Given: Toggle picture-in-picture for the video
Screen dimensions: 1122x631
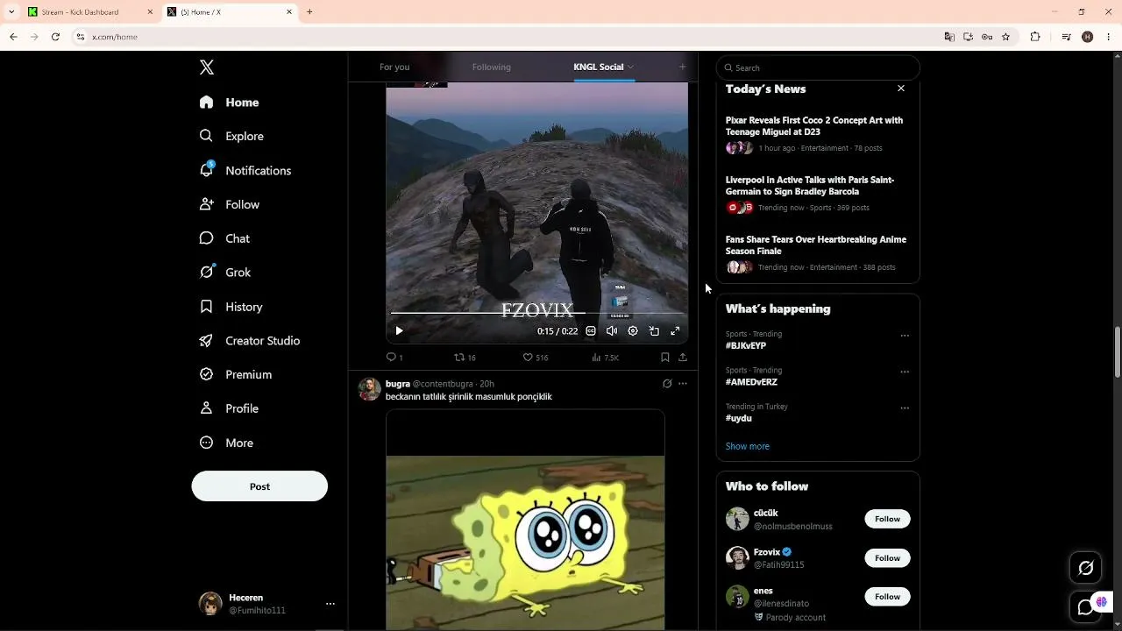Looking at the screenshot, I should [654, 331].
